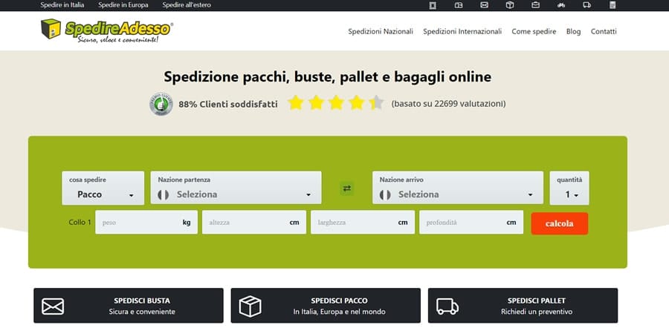Image resolution: width=669 pixels, height=328 pixels.
Task: Click the altezza cm input field
Action: click(254, 223)
